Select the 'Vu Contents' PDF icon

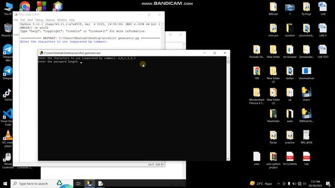coord(289,159)
